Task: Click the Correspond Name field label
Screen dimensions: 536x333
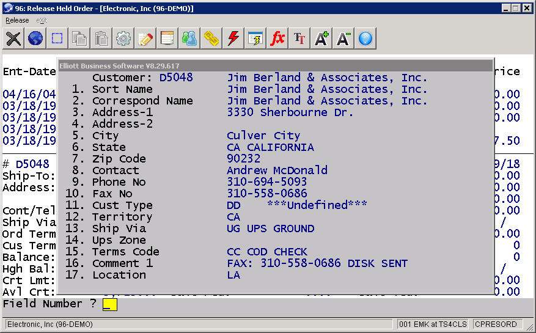Action: point(142,101)
